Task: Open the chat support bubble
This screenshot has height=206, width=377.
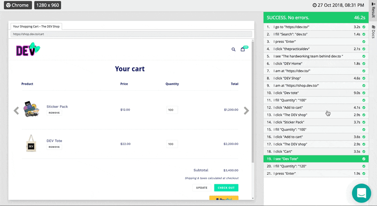Action: point(362,193)
